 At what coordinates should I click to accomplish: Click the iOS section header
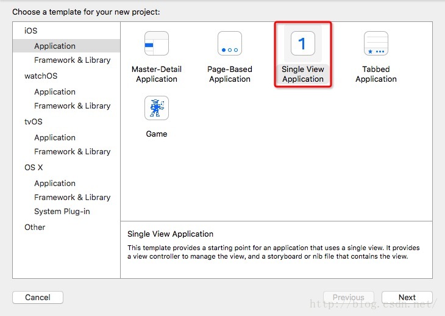click(30, 31)
